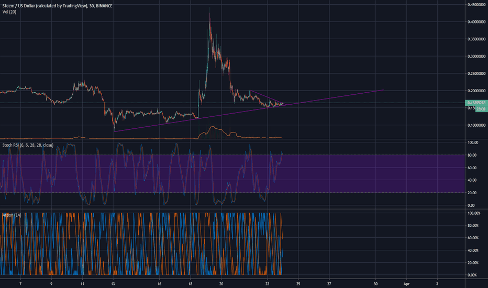This screenshot has height=288, width=488.
Task: Click date 16 on the time axis
Action: pyautogui.click(x=159, y=284)
